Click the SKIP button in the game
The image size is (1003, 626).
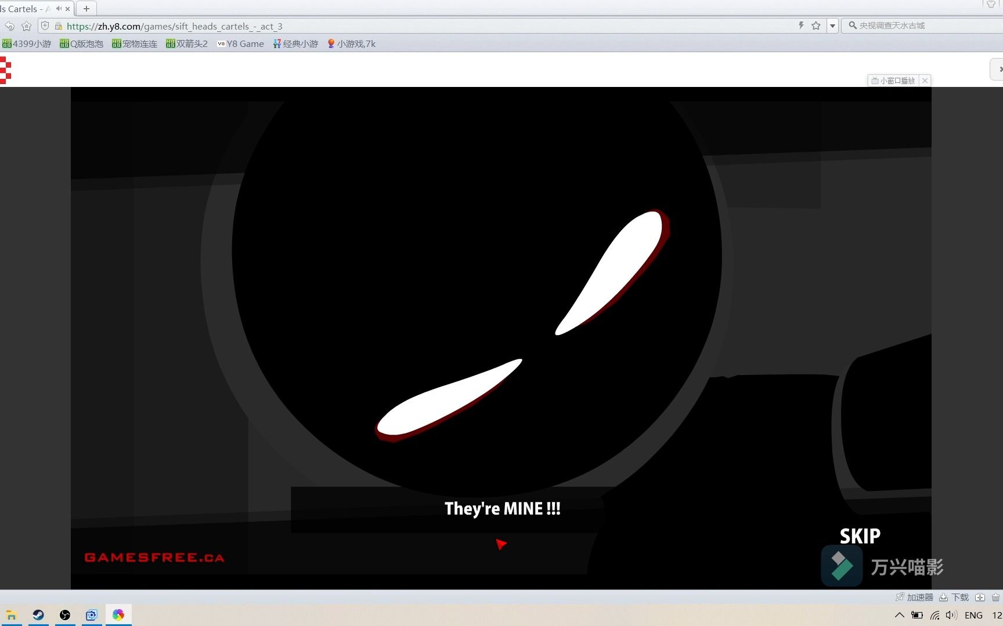click(860, 536)
